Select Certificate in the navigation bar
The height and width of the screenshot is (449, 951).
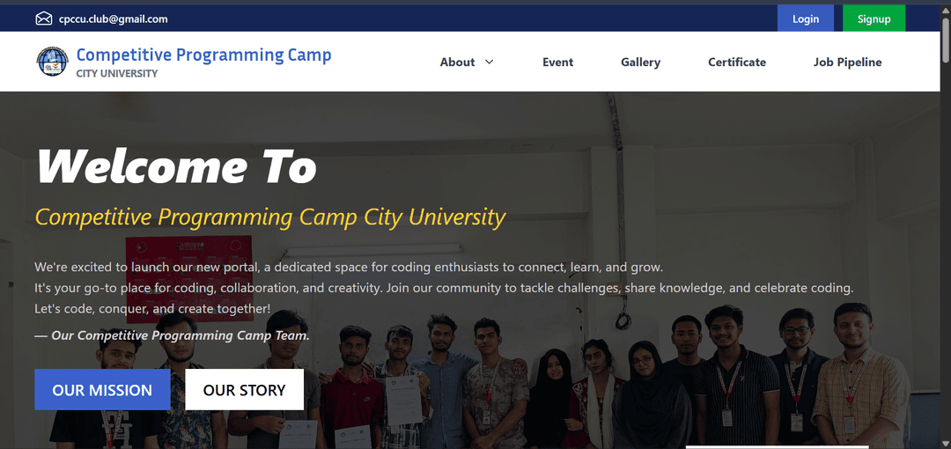pyautogui.click(x=737, y=62)
